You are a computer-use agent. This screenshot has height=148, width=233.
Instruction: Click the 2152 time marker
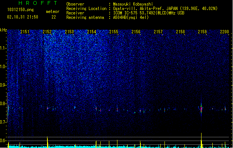point(47,32)
